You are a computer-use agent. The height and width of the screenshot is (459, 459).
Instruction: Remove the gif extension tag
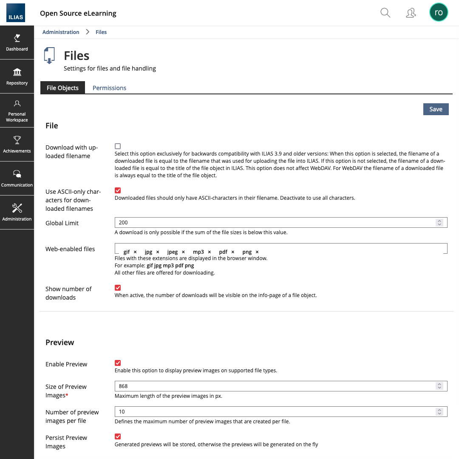tap(135, 252)
